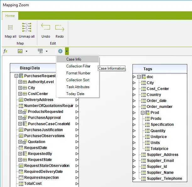Collapse the PurchaseRequest root node
192x187 pixels.
tap(16, 76)
